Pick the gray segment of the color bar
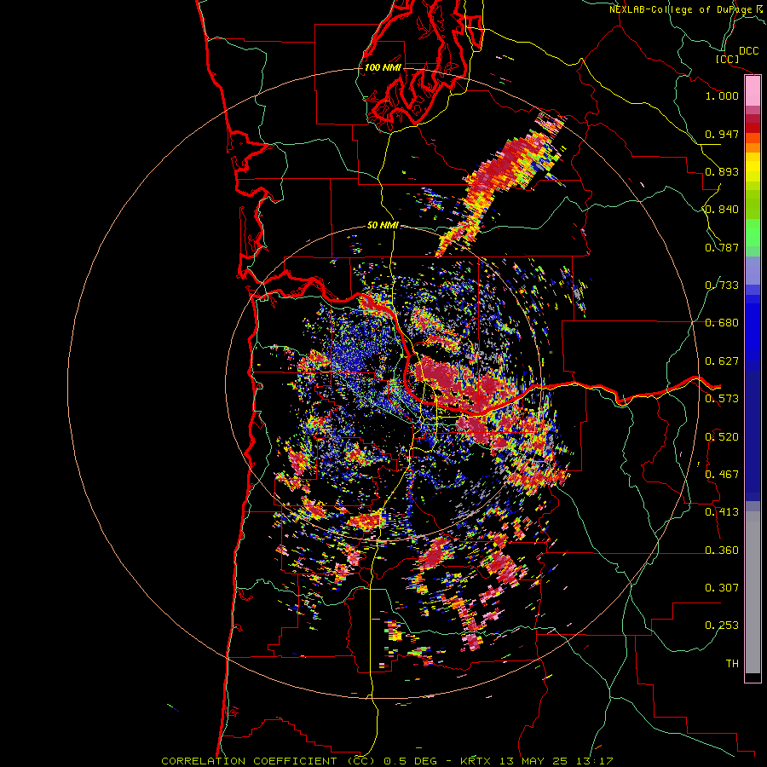The width and height of the screenshot is (767, 767). (753, 592)
